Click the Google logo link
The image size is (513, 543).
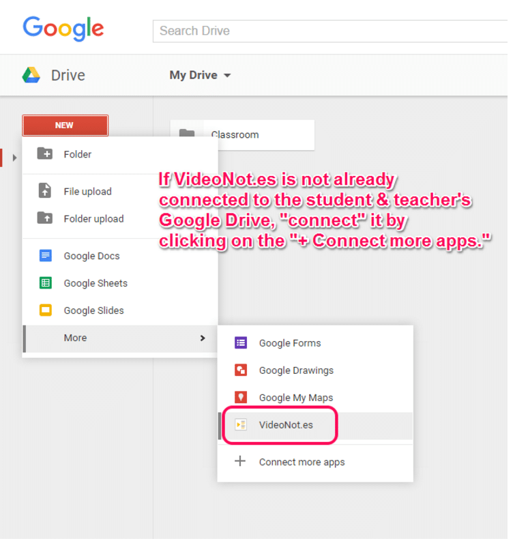[x=63, y=29]
